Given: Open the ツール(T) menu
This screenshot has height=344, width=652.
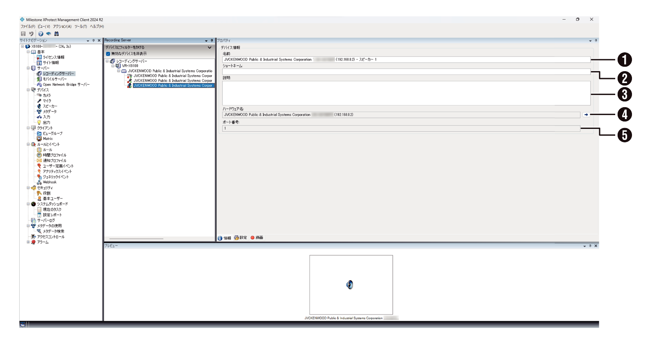Looking at the screenshot, I should [x=81, y=27].
